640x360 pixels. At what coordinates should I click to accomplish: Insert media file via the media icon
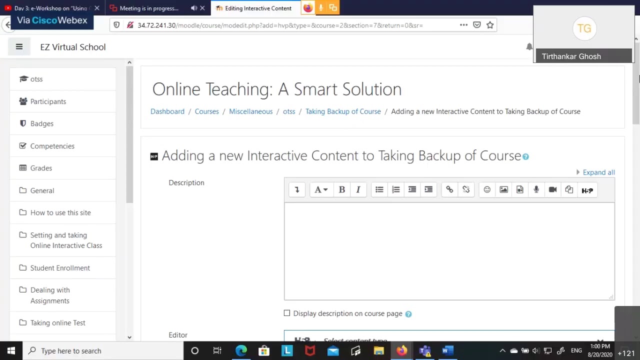click(520, 190)
